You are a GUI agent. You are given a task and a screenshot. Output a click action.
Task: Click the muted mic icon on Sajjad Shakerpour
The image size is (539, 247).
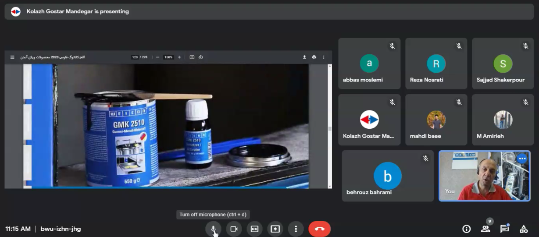click(x=525, y=46)
